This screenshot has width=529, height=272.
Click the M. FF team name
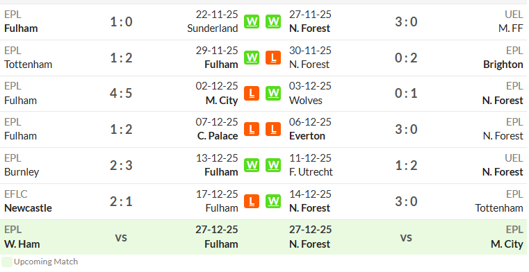(511, 28)
